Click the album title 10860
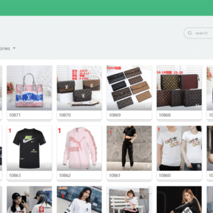The width and height of the screenshot is (213, 213). (165, 175)
